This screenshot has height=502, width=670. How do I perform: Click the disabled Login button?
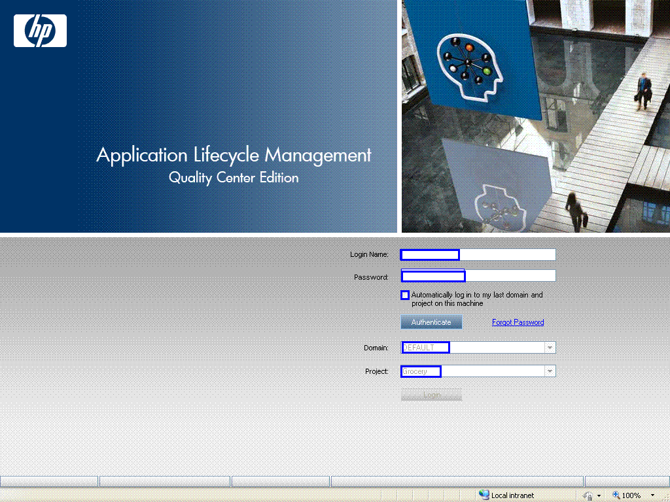click(x=431, y=394)
